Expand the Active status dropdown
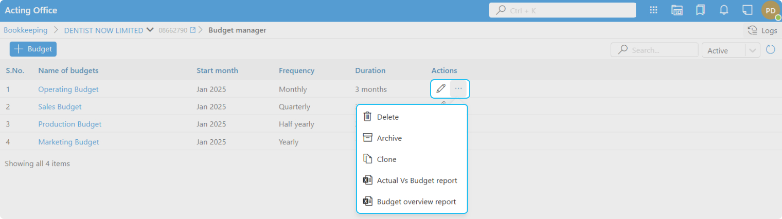Viewport: 782px width, 219px height. click(x=753, y=50)
